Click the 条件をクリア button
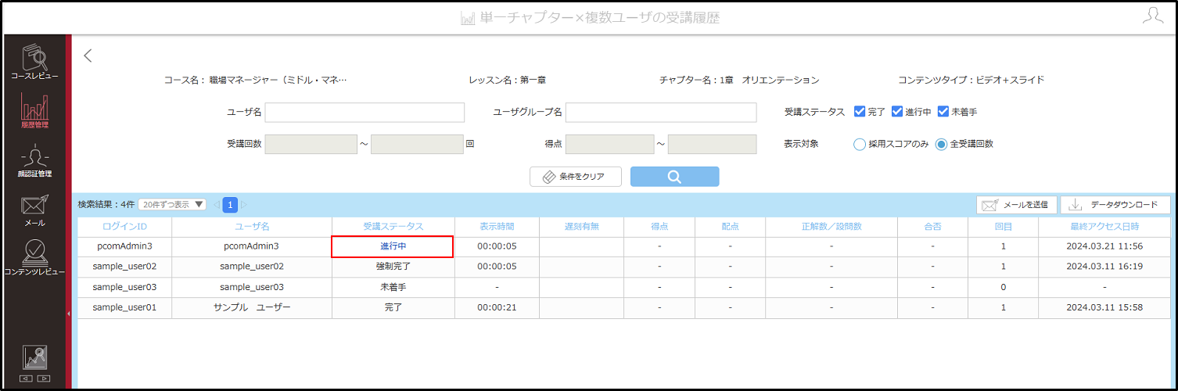This screenshot has height=391, width=1178. pyautogui.click(x=576, y=177)
